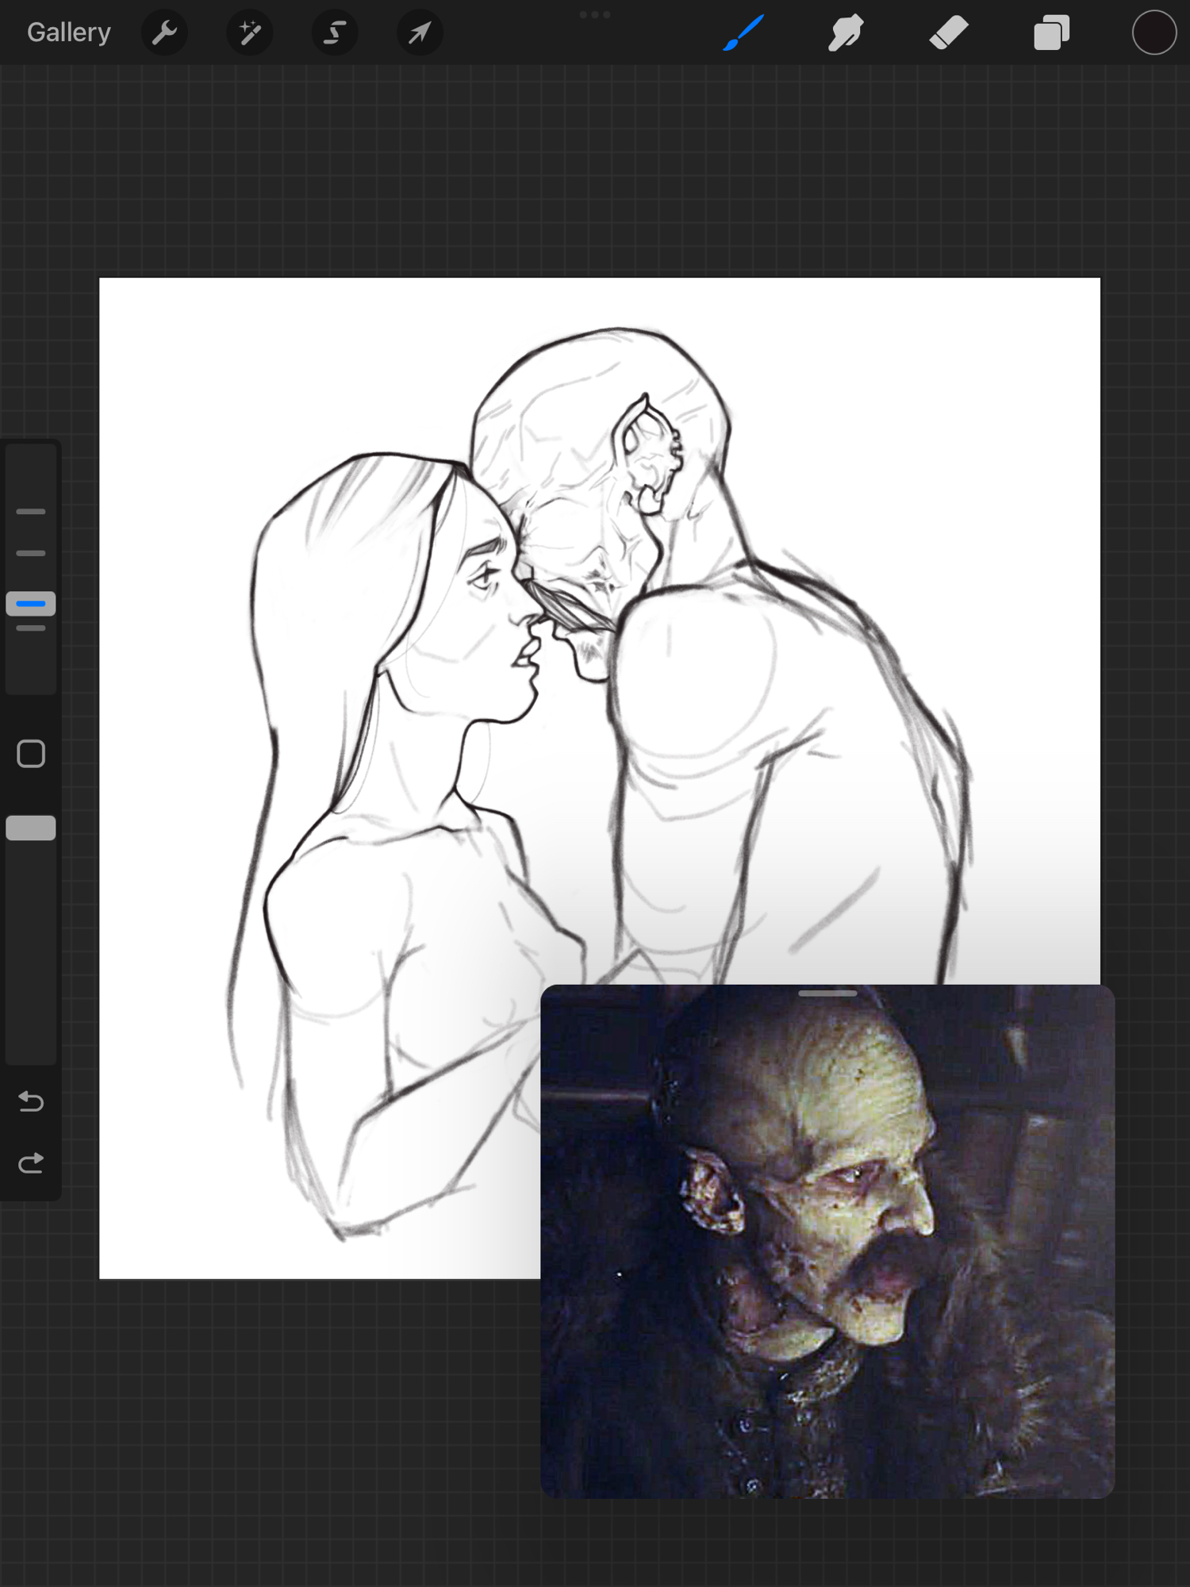
Task: Activate the Selection tool
Action: (x=335, y=33)
